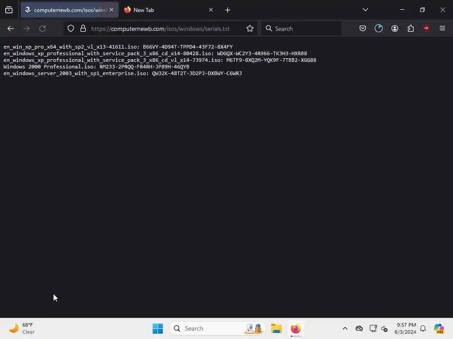The image size is (453, 339).
Task: Show site security lock information
Action: point(83,29)
